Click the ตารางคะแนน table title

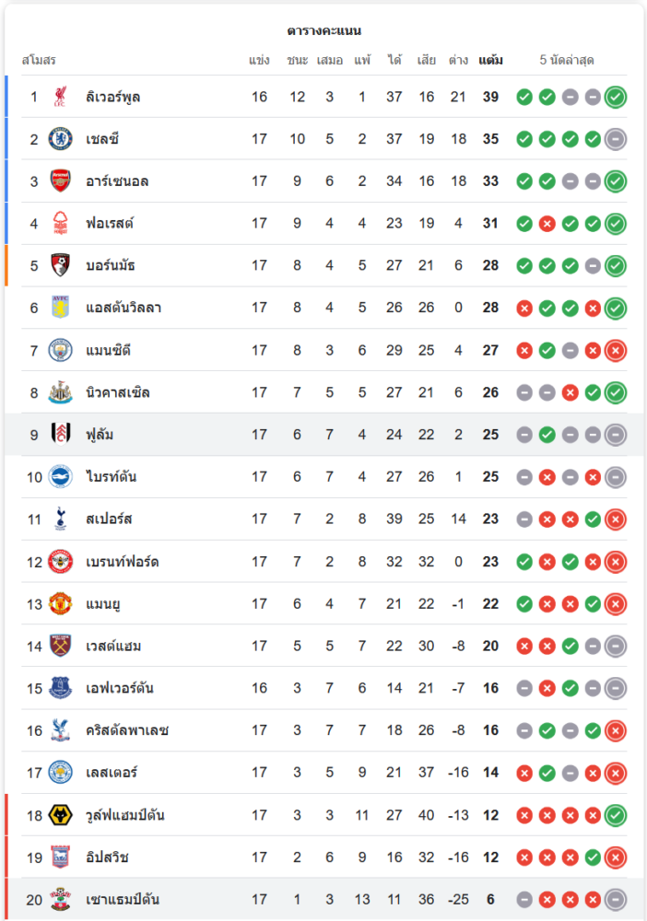tap(323, 31)
